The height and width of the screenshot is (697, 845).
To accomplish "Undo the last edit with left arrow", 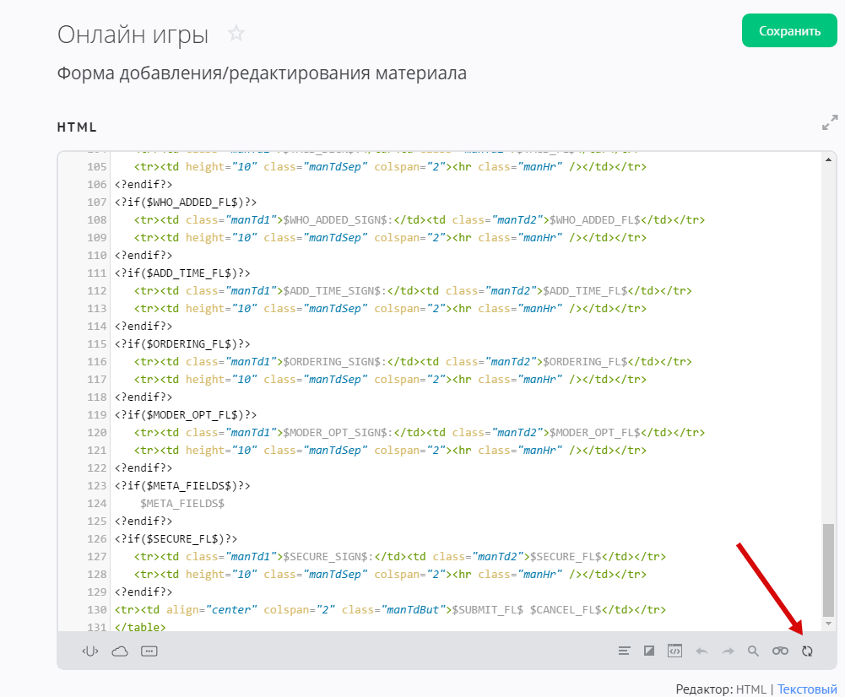I will pyautogui.click(x=701, y=651).
